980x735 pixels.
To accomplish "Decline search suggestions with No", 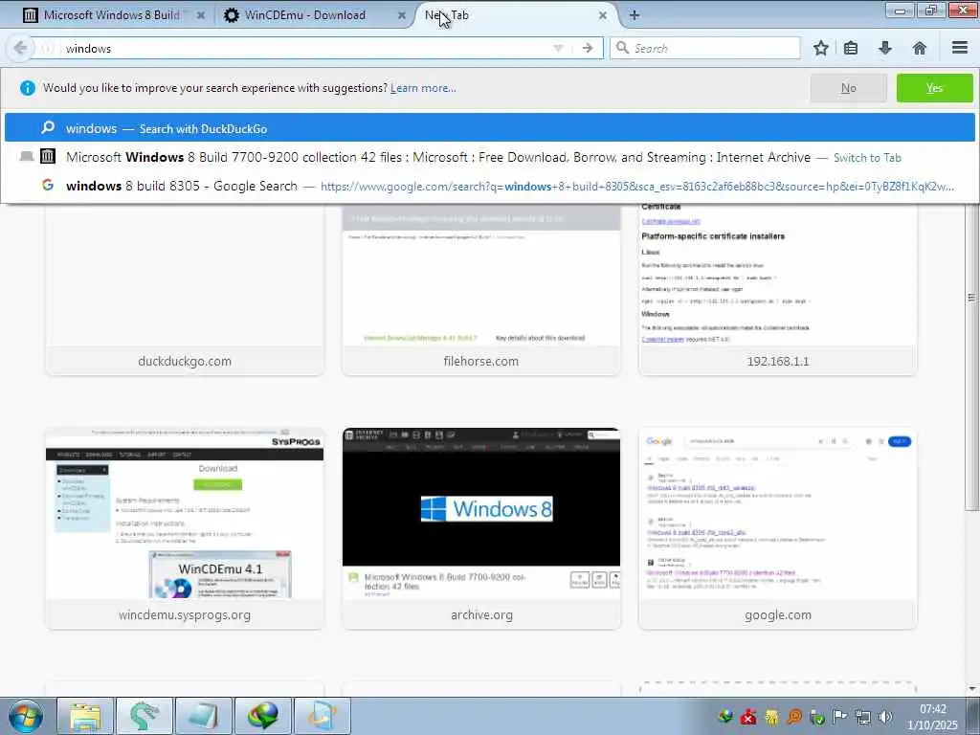I will click(x=848, y=88).
